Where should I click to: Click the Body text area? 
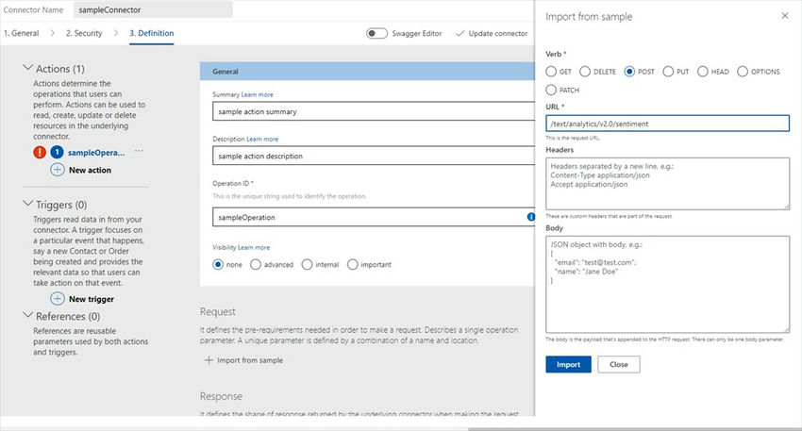[x=667, y=284]
